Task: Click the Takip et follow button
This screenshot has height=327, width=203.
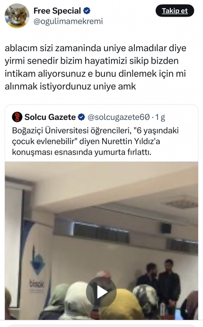Action: tap(175, 10)
